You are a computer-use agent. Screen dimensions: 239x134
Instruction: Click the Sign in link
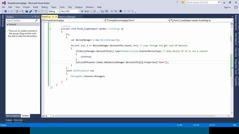227,7
